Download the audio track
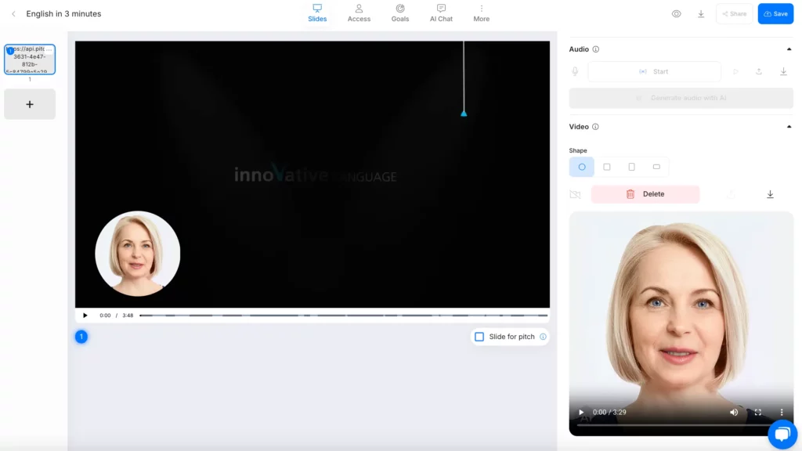802x451 pixels. [783, 71]
